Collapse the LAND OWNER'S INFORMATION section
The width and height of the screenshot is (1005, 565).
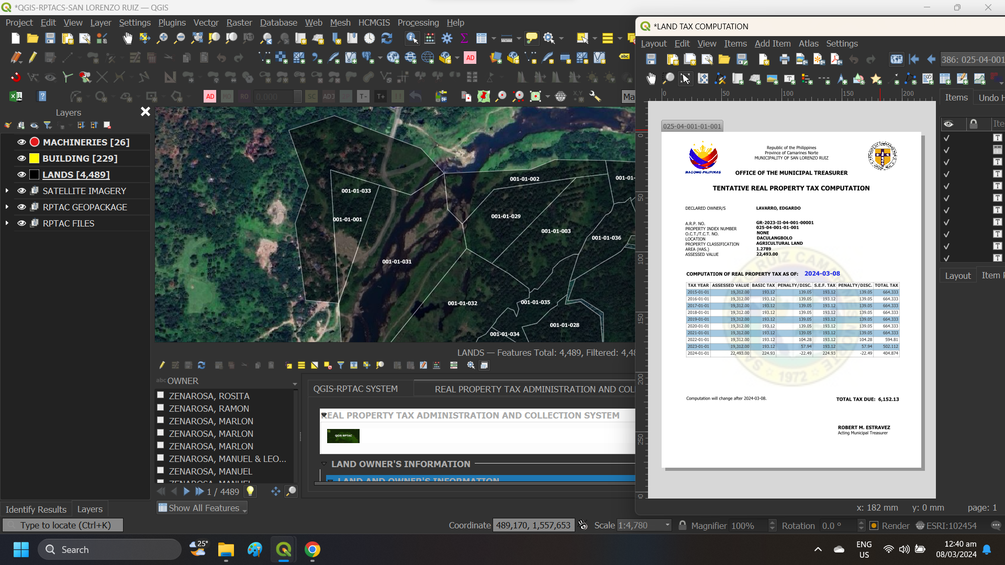point(323,464)
